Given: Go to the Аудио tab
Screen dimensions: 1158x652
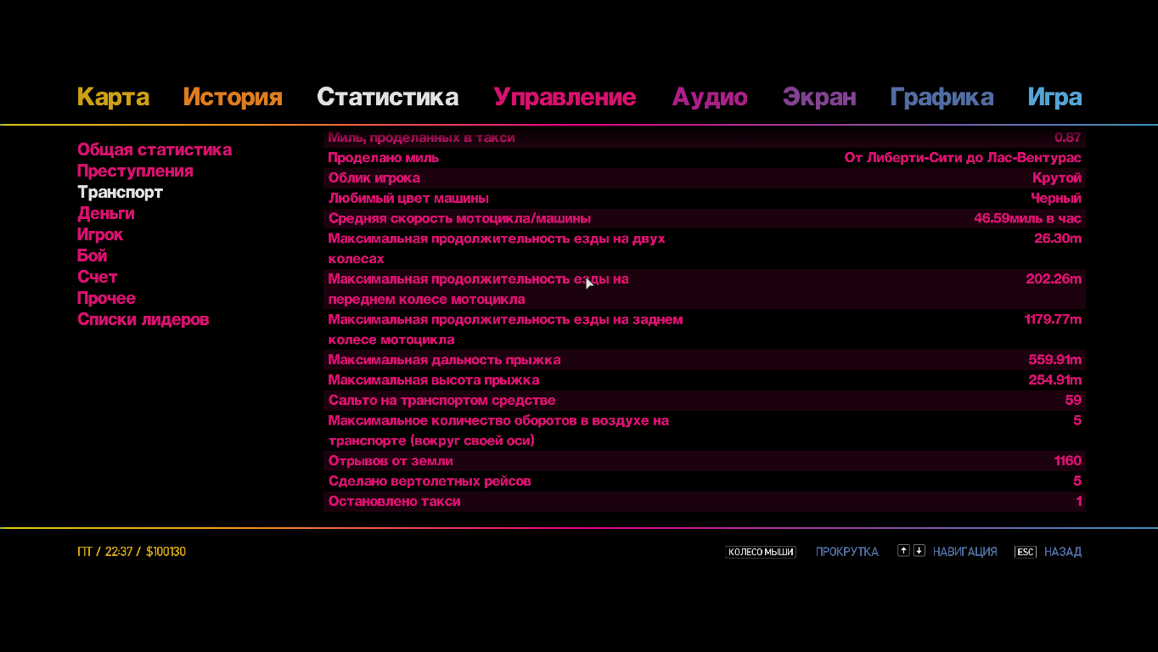Looking at the screenshot, I should click(710, 98).
